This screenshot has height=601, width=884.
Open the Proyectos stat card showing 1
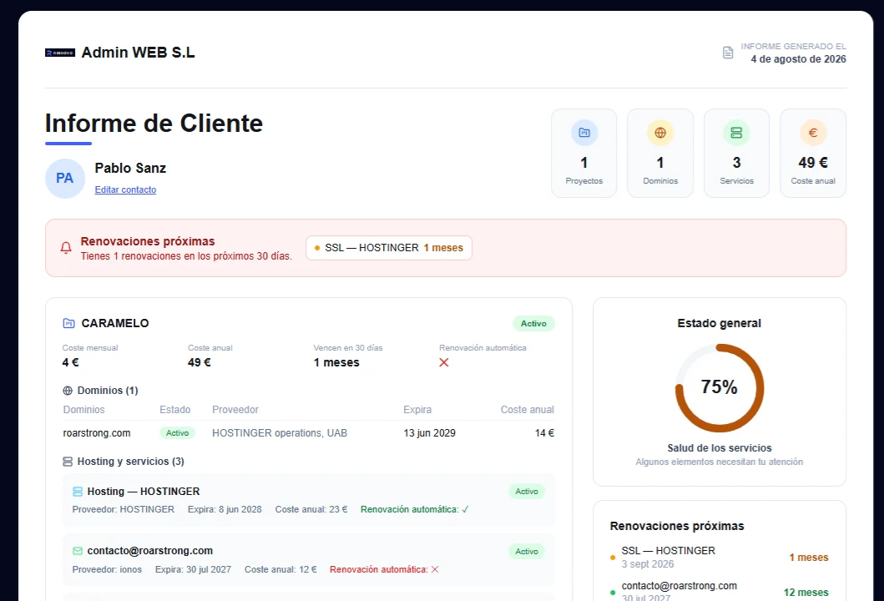pyautogui.click(x=584, y=154)
